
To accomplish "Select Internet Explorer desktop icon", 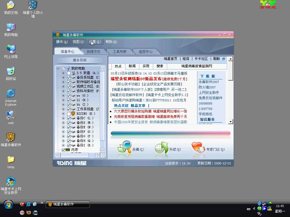I will point(11,97).
